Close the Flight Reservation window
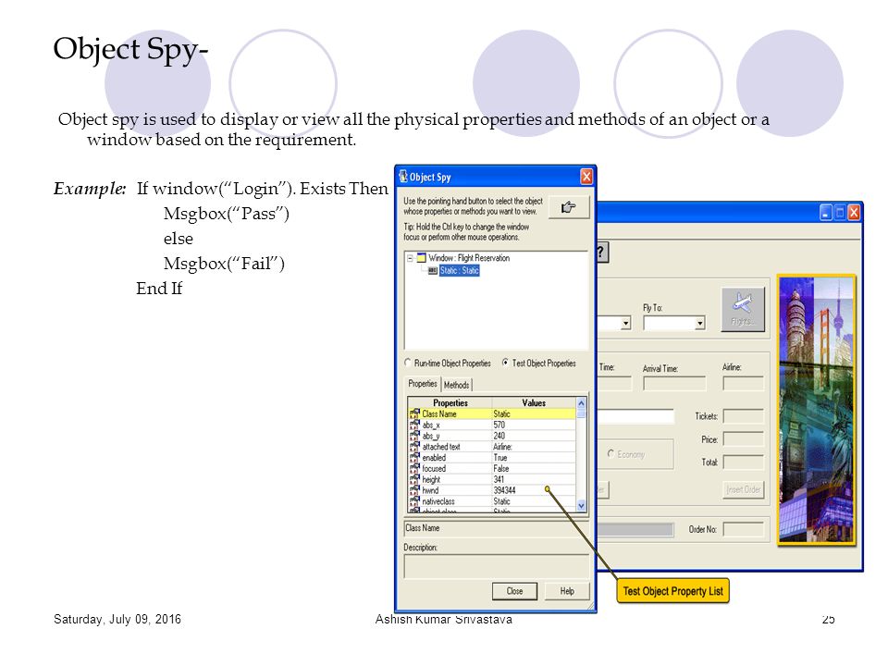 tap(854, 213)
